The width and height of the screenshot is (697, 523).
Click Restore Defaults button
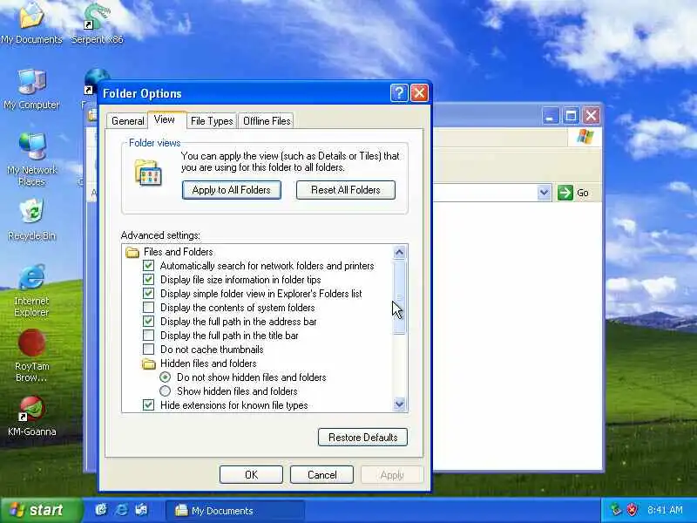362,438
